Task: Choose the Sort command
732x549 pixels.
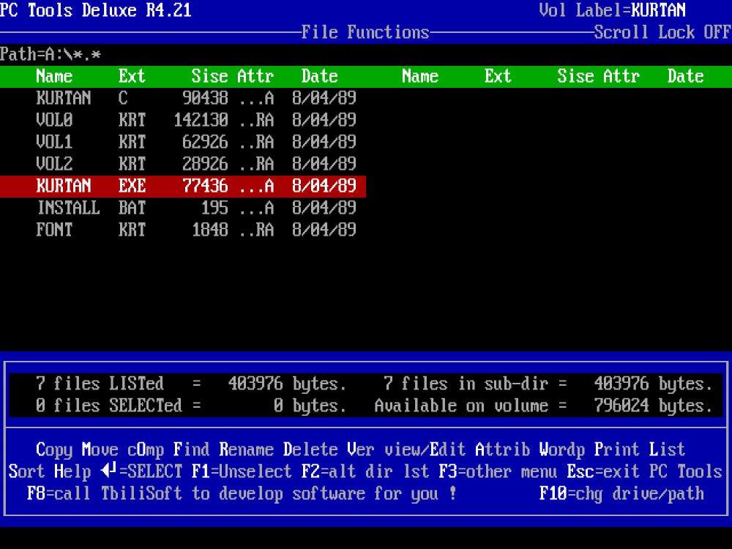Action: (x=26, y=471)
